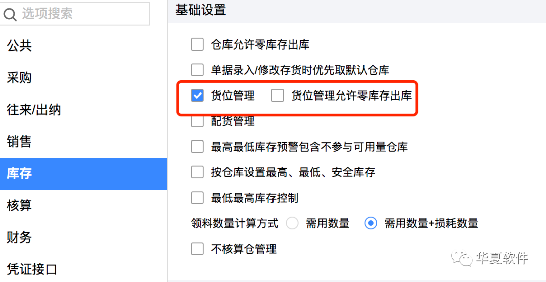This screenshot has height=282, width=546.
Task: Enable 货位管理允许零库存出库 checkbox
Action: [278, 96]
